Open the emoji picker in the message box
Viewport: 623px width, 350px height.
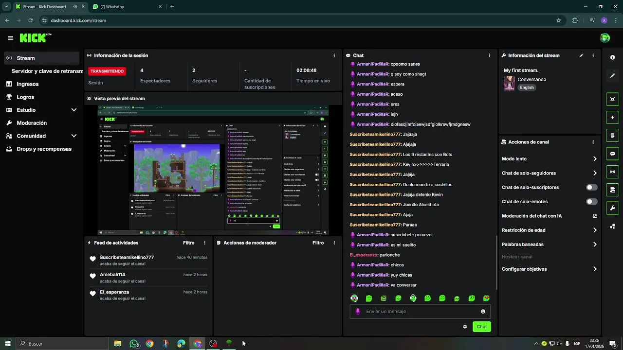coord(483,312)
